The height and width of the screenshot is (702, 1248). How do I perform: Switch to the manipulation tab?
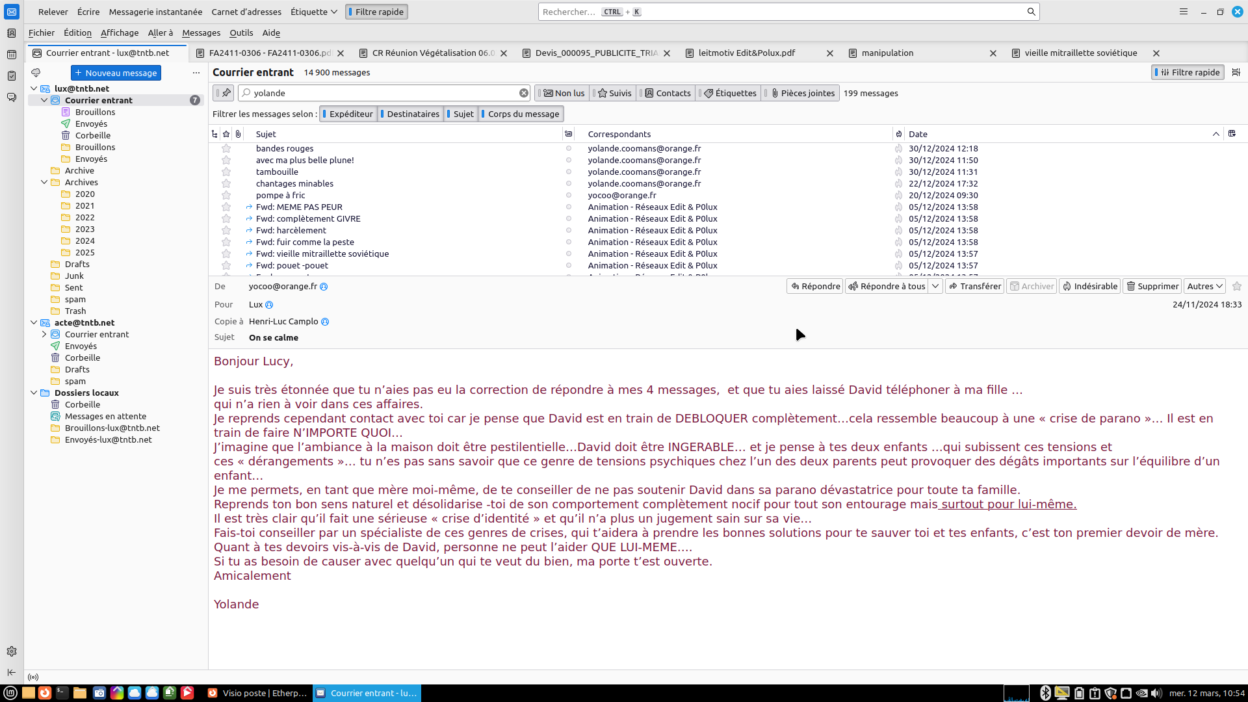click(x=887, y=53)
